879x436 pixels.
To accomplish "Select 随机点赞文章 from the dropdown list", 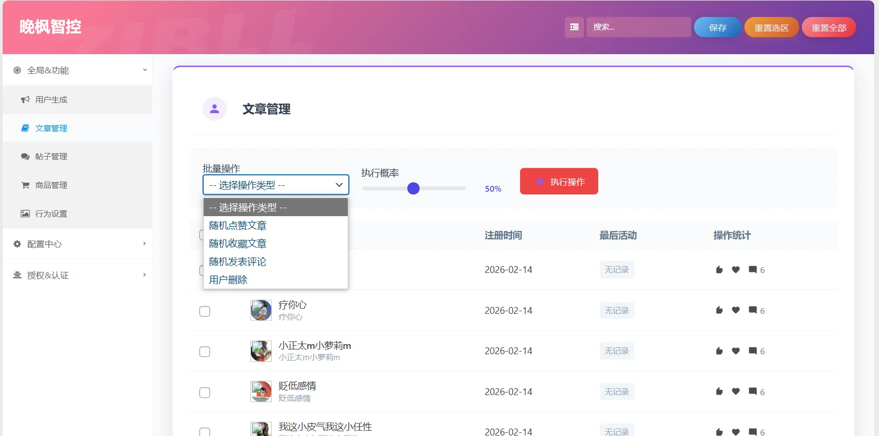I will click(275, 225).
